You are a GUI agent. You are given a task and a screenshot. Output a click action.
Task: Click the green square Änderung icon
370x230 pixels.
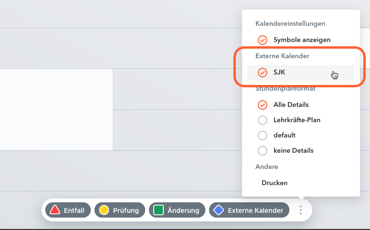coord(159,210)
